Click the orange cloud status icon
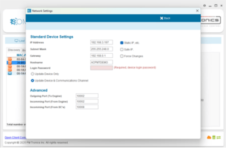 [208, 137]
